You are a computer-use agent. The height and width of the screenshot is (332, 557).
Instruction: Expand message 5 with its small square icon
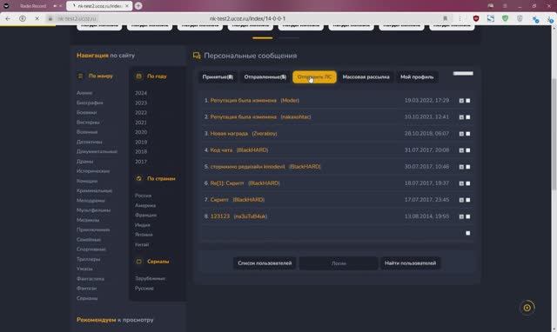pyautogui.click(x=461, y=167)
